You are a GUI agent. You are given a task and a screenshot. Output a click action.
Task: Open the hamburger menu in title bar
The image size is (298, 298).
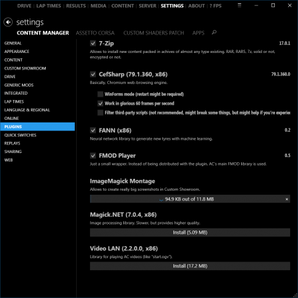pyautogui.click(x=240, y=5)
